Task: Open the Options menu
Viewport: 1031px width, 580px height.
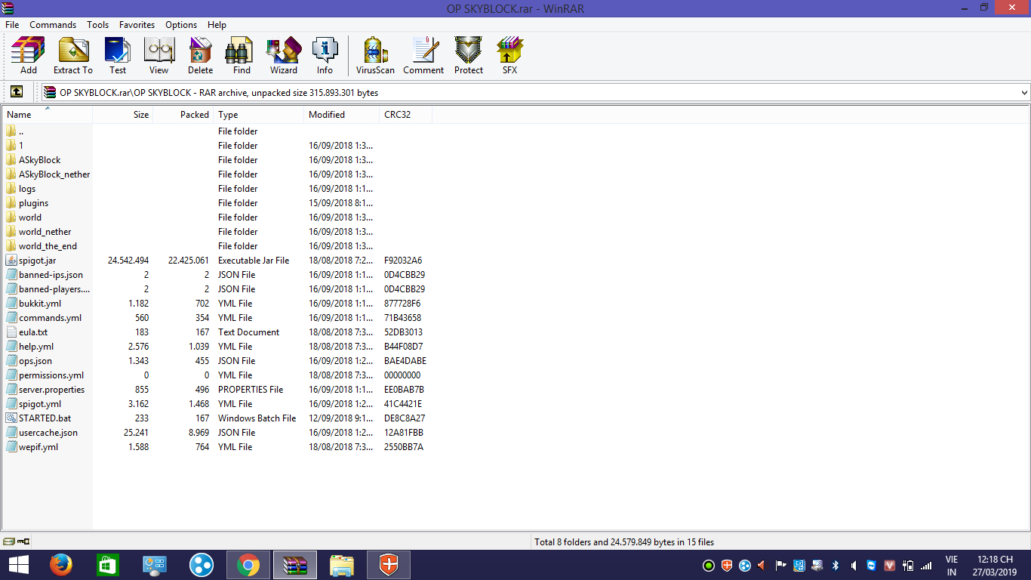Action: 181,25
